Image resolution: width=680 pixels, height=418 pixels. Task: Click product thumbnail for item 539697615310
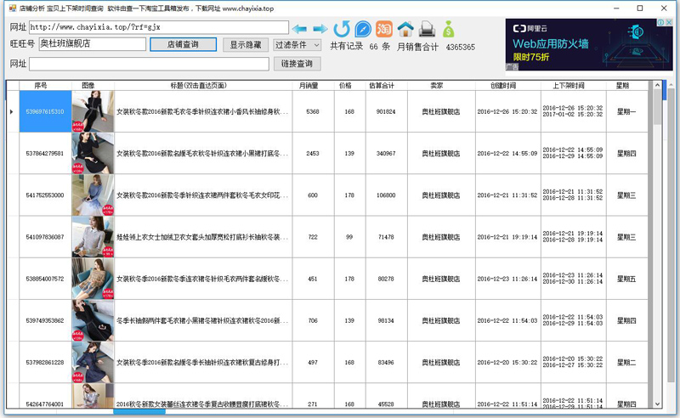(93, 111)
